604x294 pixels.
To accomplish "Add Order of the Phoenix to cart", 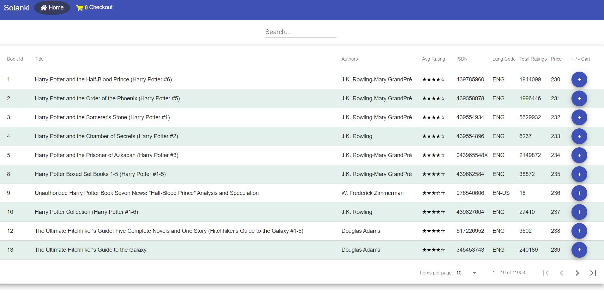I will pyautogui.click(x=579, y=98).
